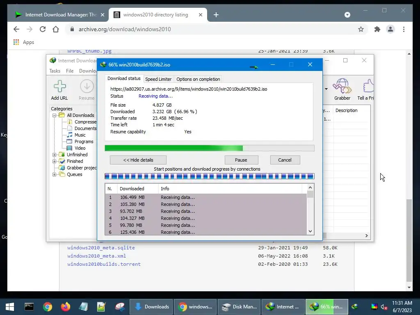Open a new Chrome tab
This screenshot has width=420, height=315.
[x=216, y=15]
